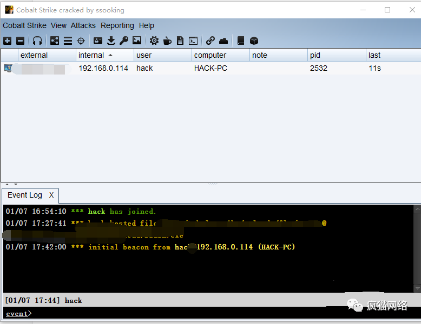Image resolution: width=421 pixels, height=324 pixels.
Task: Click the Connect to team server plus icon
Action: coord(7,40)
